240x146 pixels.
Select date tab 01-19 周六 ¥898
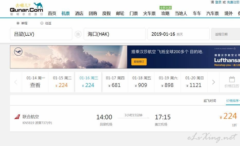tap(168, 82)
